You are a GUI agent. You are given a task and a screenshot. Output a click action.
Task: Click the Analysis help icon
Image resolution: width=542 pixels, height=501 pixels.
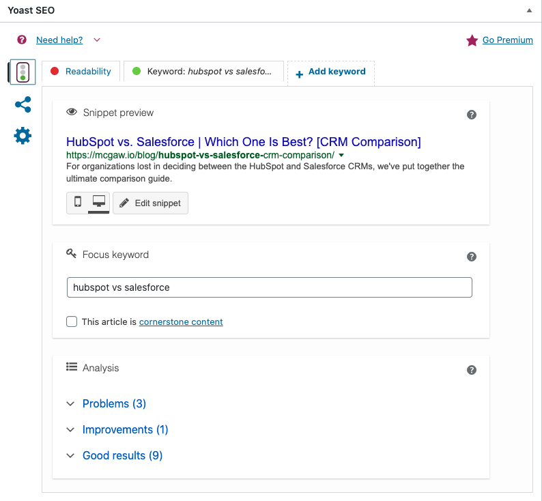pyautogui.click(x=472, y=370)
